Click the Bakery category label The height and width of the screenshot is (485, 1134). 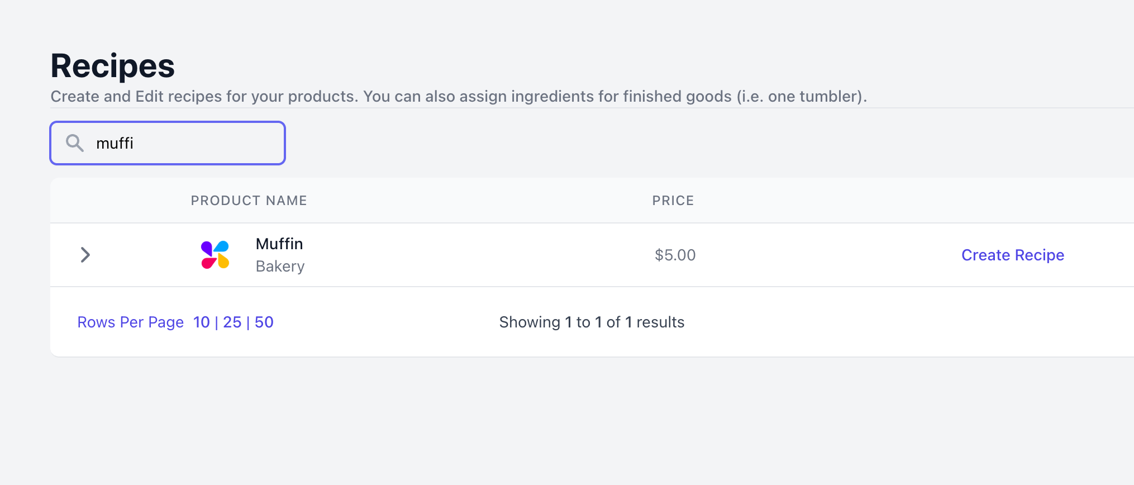click(280, 267)
